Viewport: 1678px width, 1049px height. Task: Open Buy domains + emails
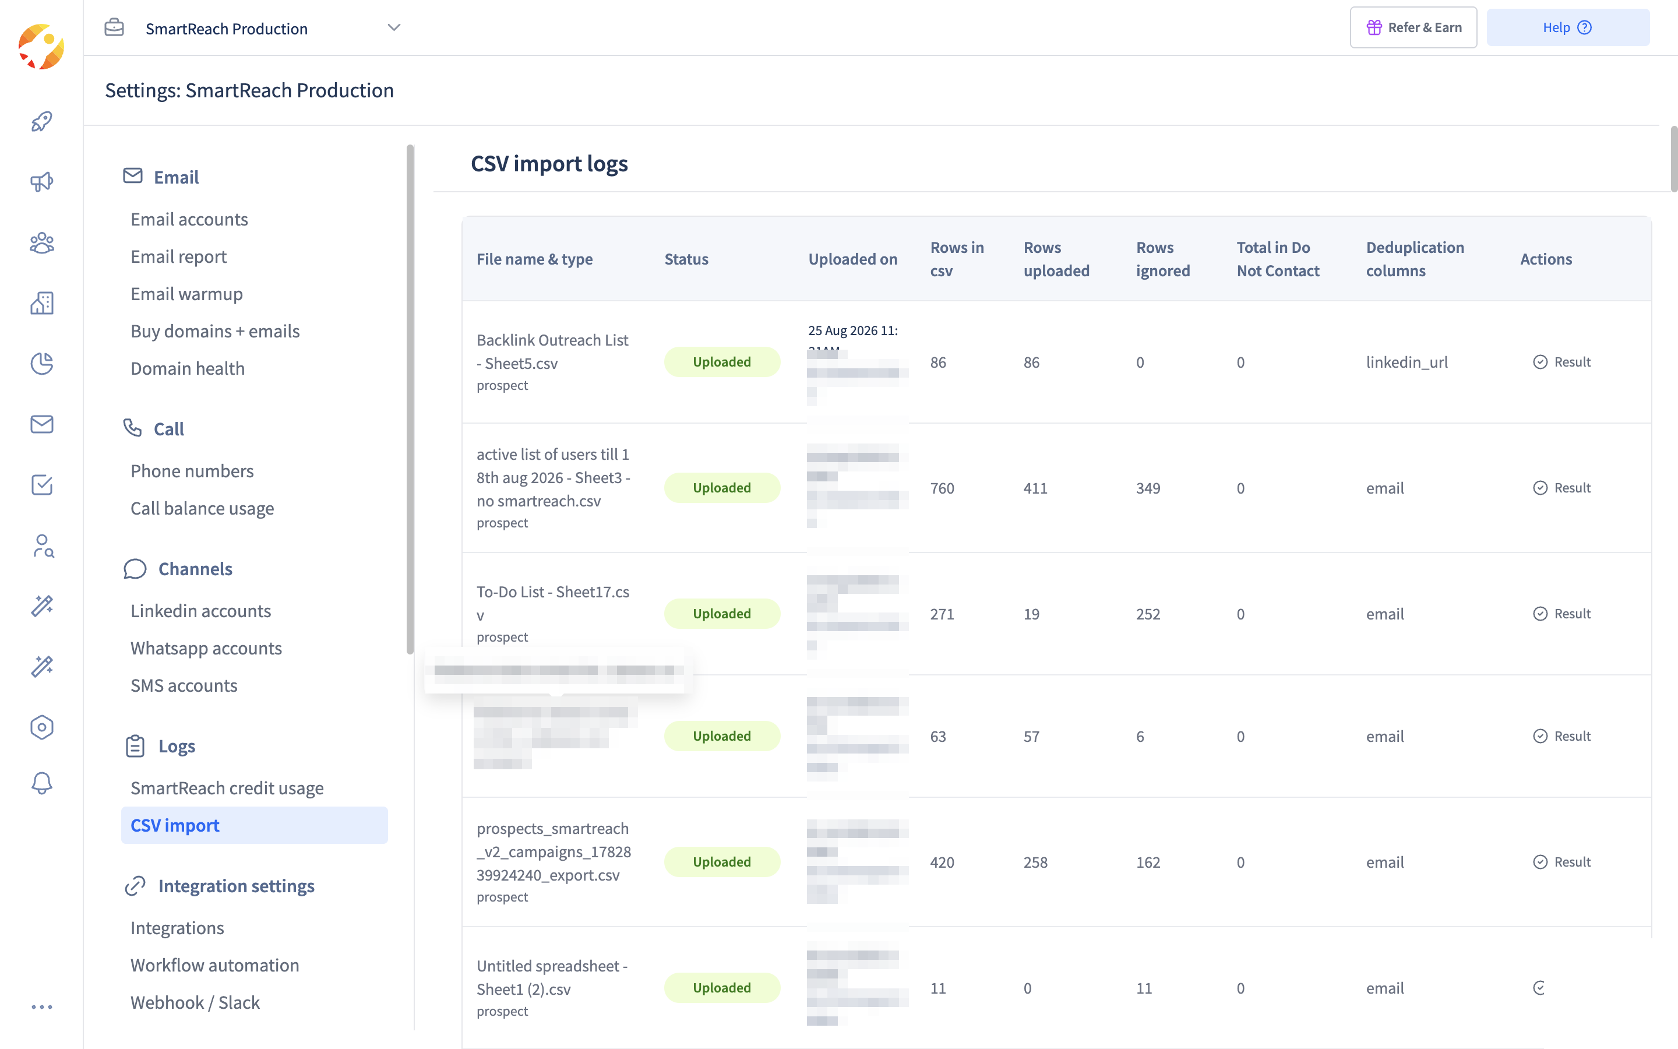tap(215, 331)
